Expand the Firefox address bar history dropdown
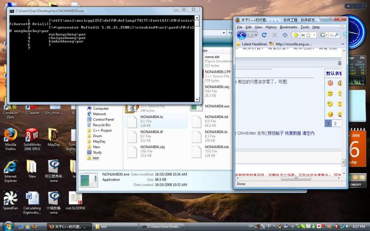Screen dimensions: 370x231 [x=315, y=35]
